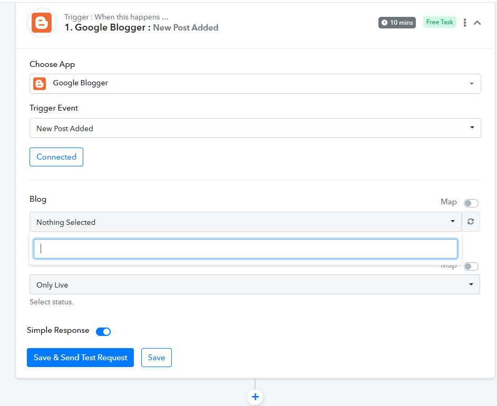Open the three-dot options menu
497x406 pixels.
[465, 23]
